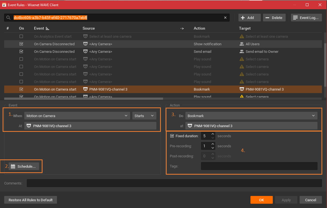This screenshot has height=208, width=327.
Task: Click the Event column sort icon
Action: pyautogui.click(x=47, y=28)
